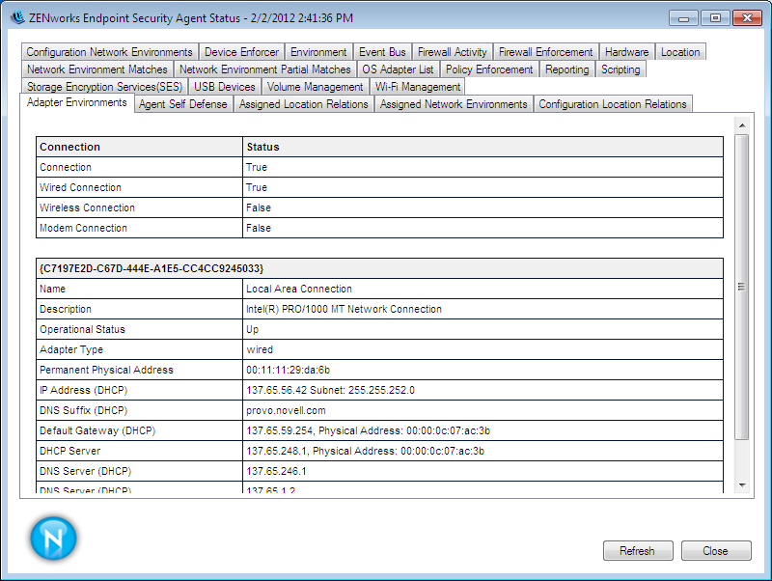Click the scrollbar down arrow
This screenshot has width=772, height=581.
(x=742, y=485)
